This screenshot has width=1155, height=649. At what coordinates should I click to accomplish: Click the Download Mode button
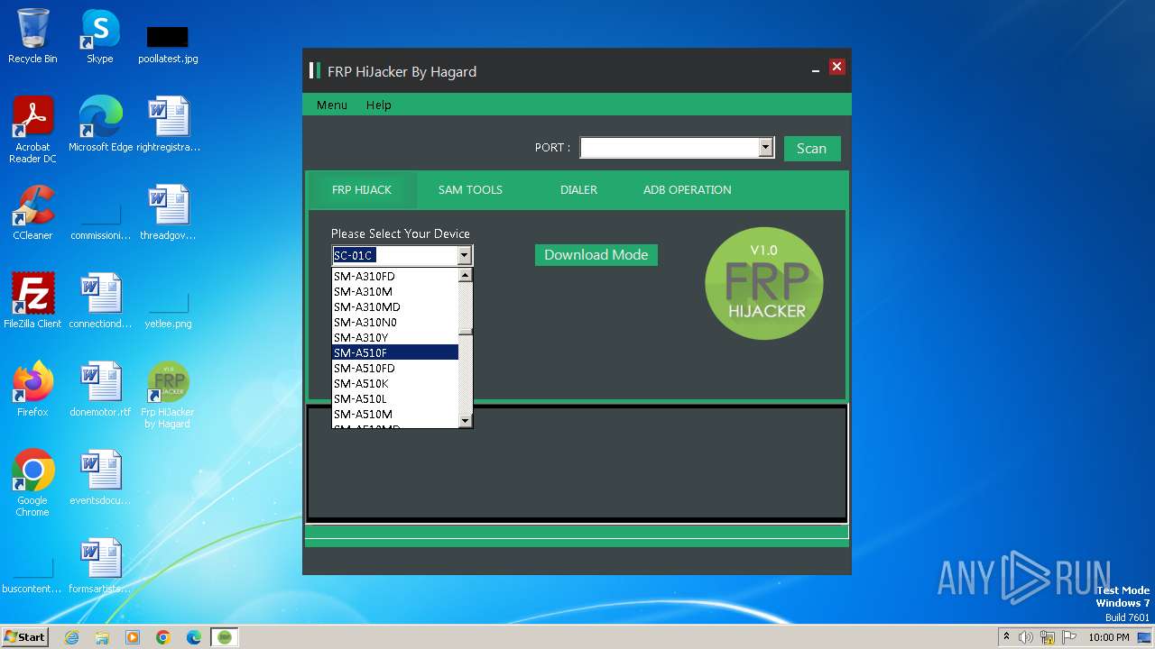point(596,255)
